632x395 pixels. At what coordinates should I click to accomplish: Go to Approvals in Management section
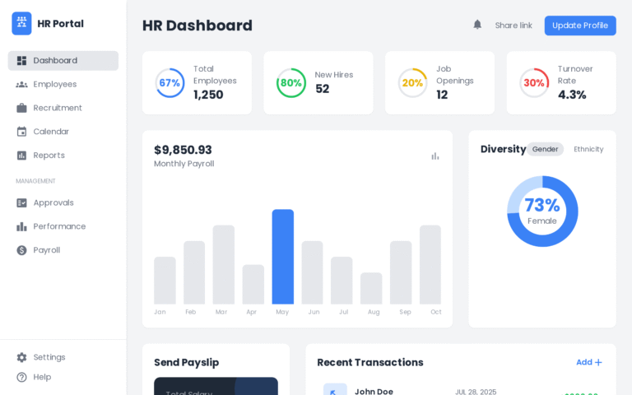coord(53,202)
